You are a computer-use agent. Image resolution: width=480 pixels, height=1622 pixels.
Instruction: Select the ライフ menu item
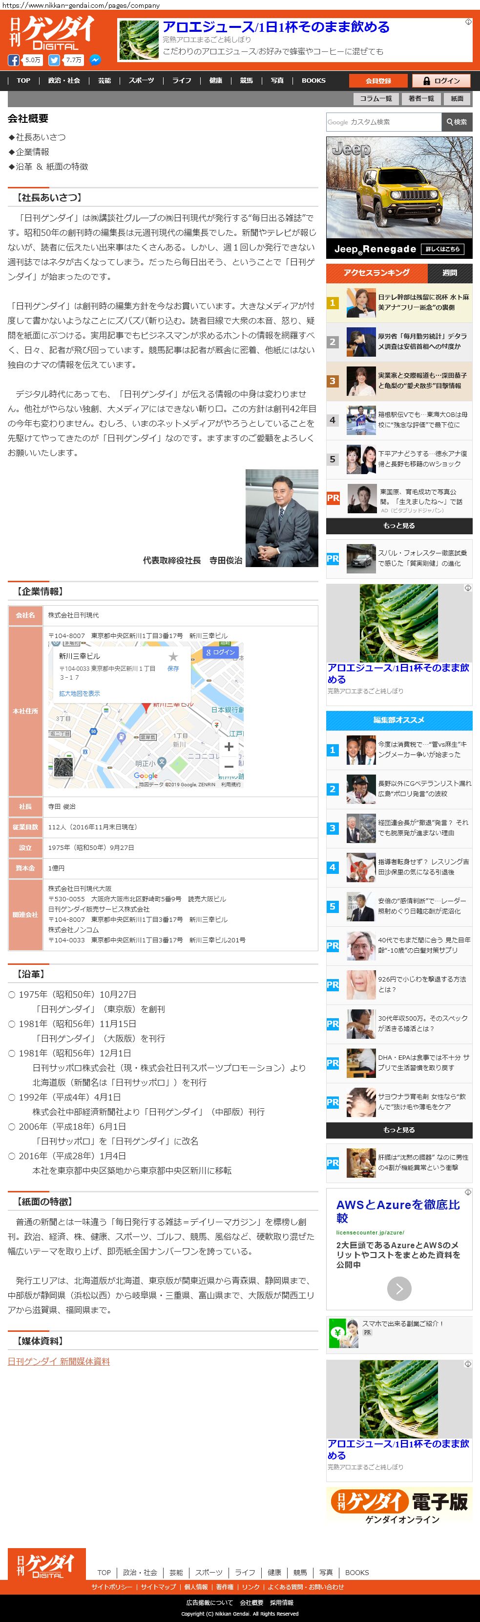tap(182, 81)
